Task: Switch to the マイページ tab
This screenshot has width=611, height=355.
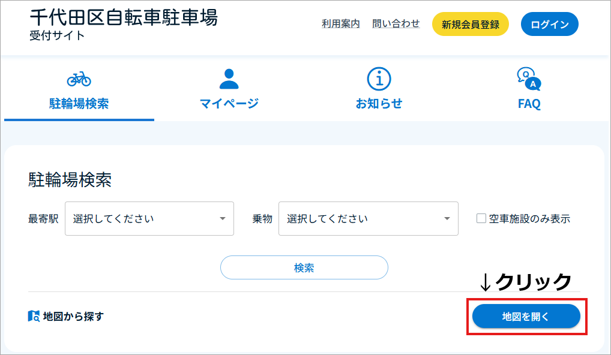Action: 229,89
